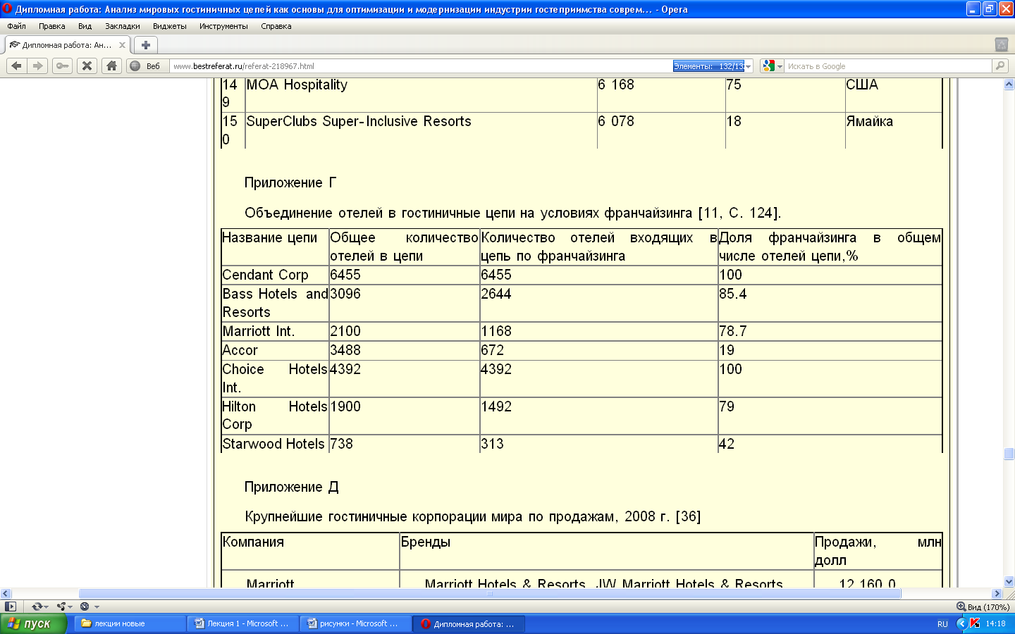Click the horizontal scrollbar thumb
The image size is (1015, 634).
pyautogui.click(x=490, y=594)
